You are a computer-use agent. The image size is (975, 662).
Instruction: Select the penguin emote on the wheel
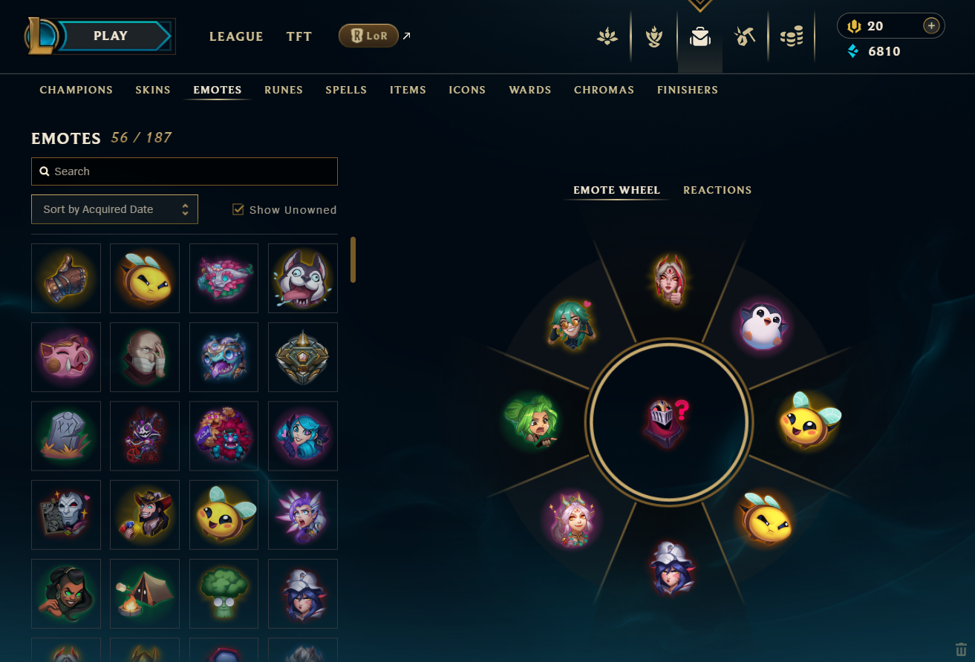(763, 326)
